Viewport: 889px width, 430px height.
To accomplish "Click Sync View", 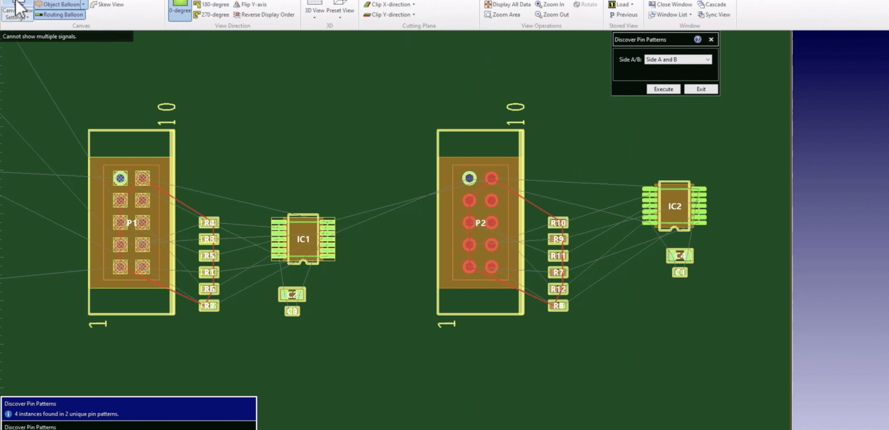I will point(714,15).
